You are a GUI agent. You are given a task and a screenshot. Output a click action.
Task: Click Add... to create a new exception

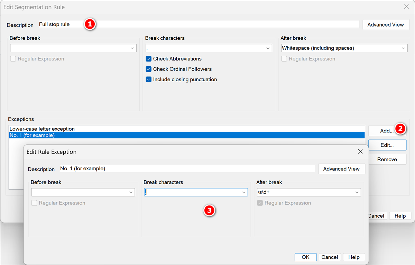[387, 131]
